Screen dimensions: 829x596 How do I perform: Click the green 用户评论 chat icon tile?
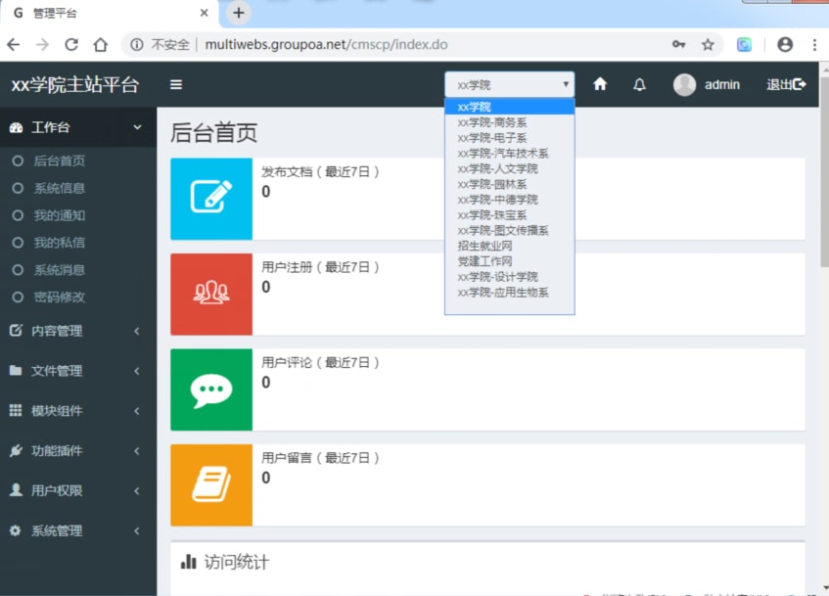pyautogui.click(x=211, y=390)
